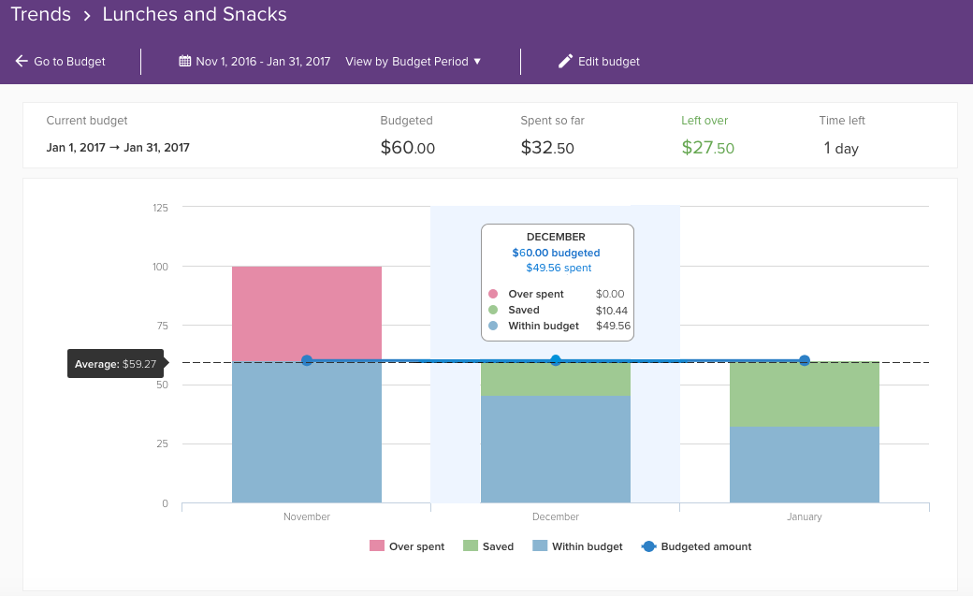This screenshot has height=596, width=973.
Task: Click November's pink over spent bar segment
Action: pos(307,313)
